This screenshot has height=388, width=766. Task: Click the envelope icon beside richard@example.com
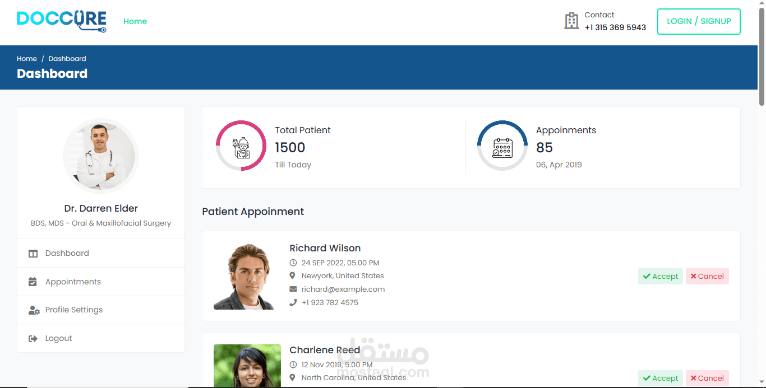point(293,289)
